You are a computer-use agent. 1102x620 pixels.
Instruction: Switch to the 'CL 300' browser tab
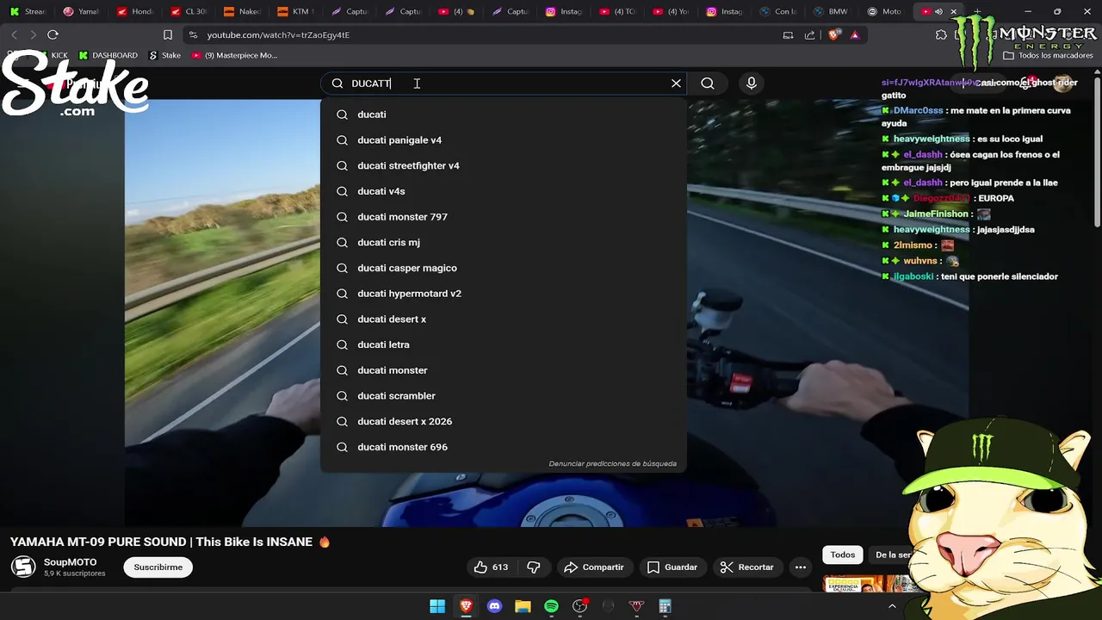click(x=189, y=11)
